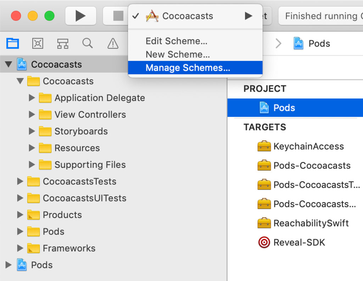363x281 pixels.
Task: Collapse the Cocoacasts group disclosure triangle
Action: click(21, 81)
